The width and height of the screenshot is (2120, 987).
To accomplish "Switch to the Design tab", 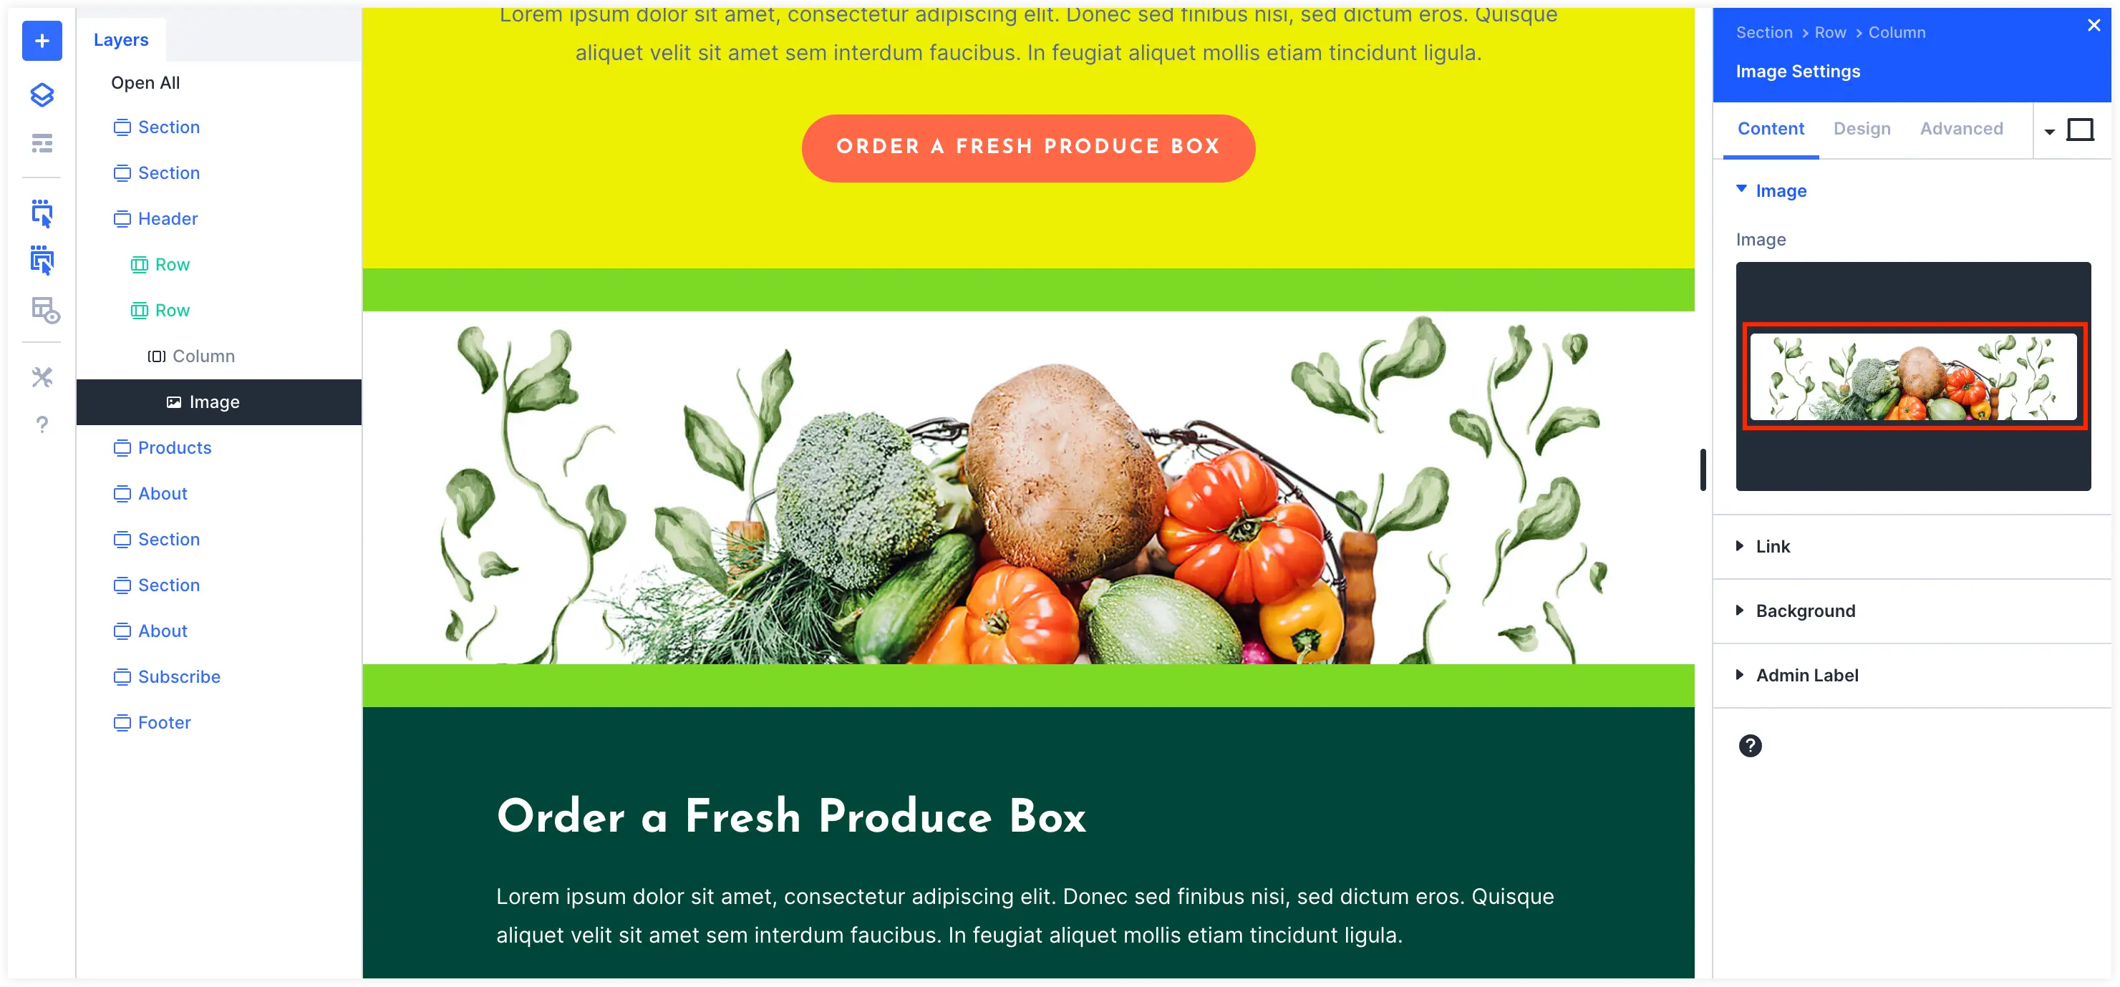I will pos(1863,130).
